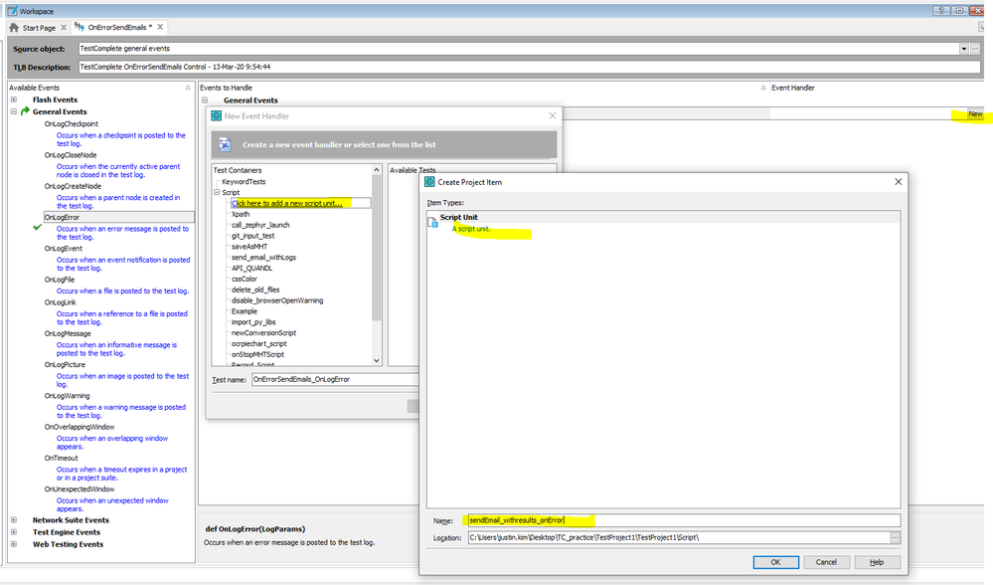Open Help in Create Project Item dialog
The height and width of the screenshot is (585, 993).
[877, 562]
